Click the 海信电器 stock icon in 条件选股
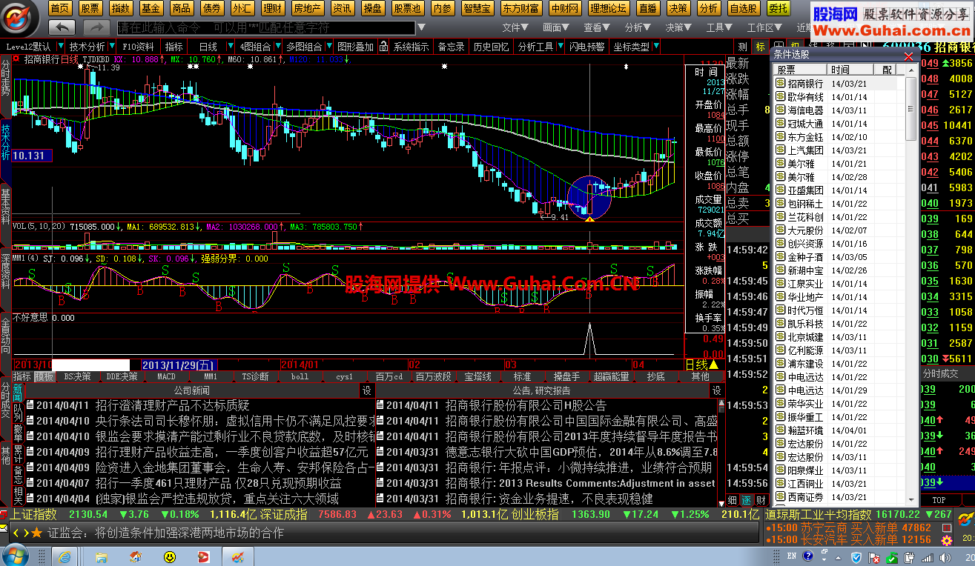The width and height of the screenshot is (975, 566). pos(780,110)
